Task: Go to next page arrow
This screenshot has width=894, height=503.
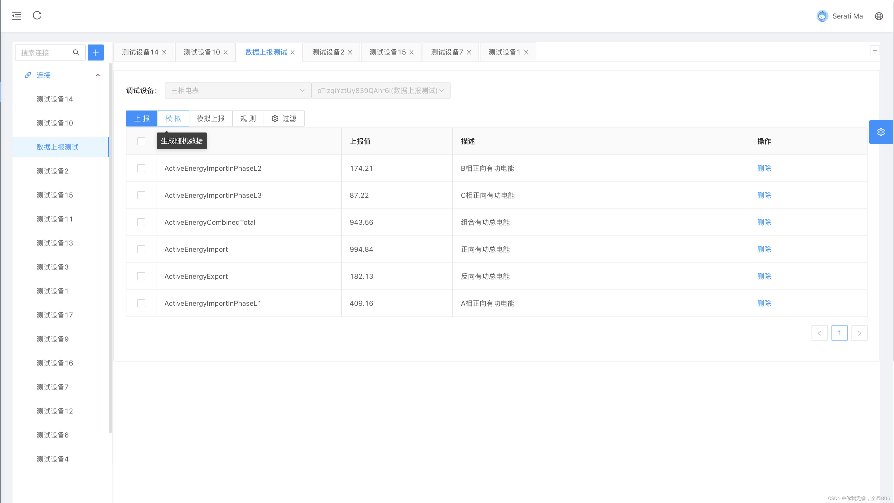Action: pyautogui.click(x=859, y=333)
